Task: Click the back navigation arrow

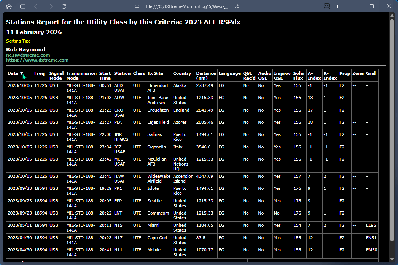Action: [37, 6]
